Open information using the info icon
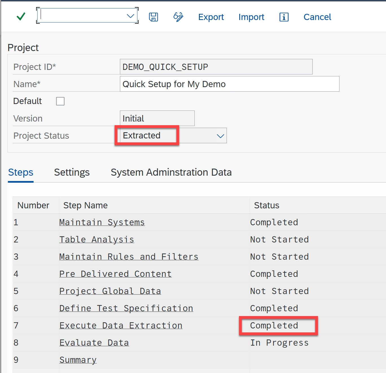This screenshot has height=373, width=386. (283, 17)
